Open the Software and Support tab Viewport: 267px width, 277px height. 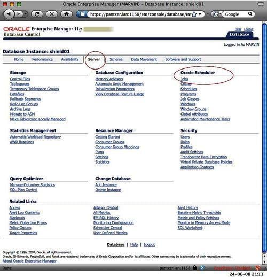click(x=183, y=59)
